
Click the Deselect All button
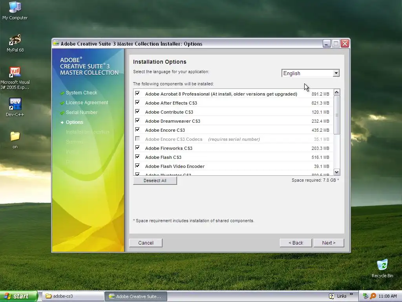(155, 180)
